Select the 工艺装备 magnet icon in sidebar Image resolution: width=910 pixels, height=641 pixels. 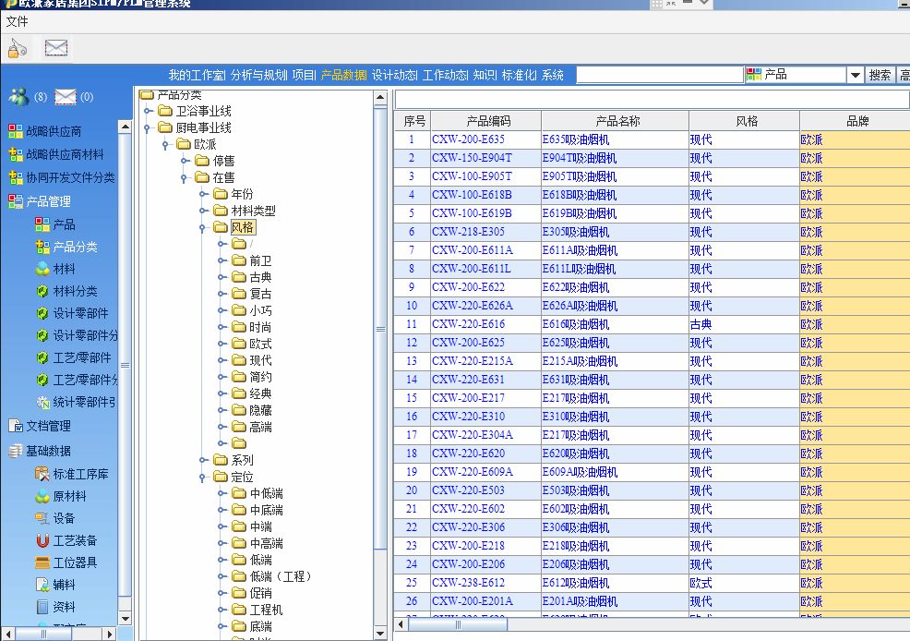click(42, 540)
